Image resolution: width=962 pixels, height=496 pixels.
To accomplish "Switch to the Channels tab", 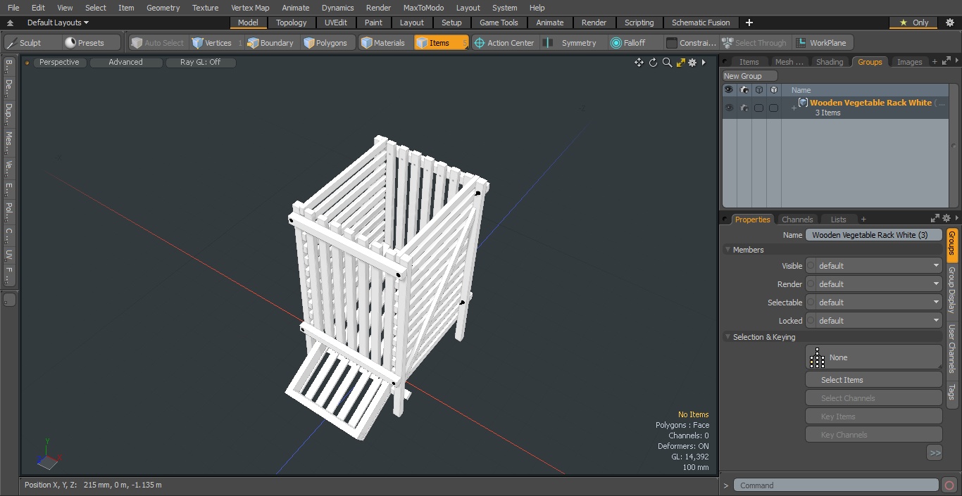I will [x=797, y=220].
